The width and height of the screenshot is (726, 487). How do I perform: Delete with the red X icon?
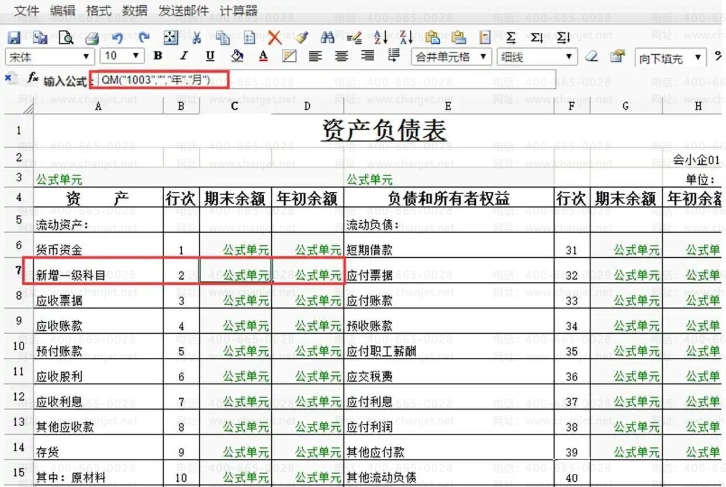click(x=275, y=38)
